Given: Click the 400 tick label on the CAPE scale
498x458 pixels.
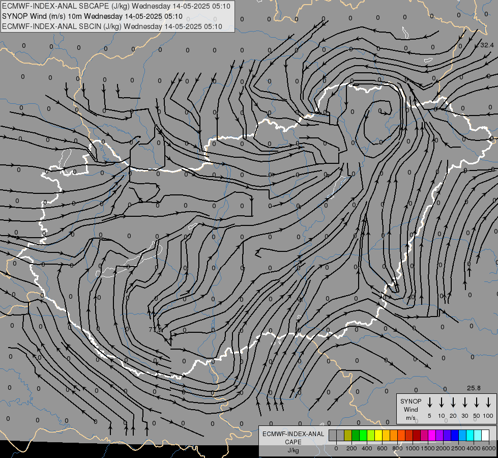Looking at the screenshot, I should (367, 448).
